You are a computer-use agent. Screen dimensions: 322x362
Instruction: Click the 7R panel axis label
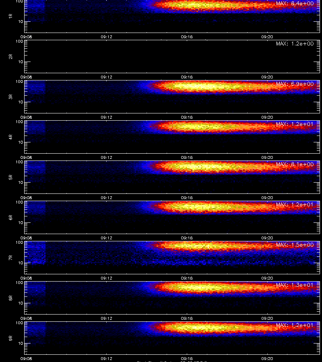[10, 257]
